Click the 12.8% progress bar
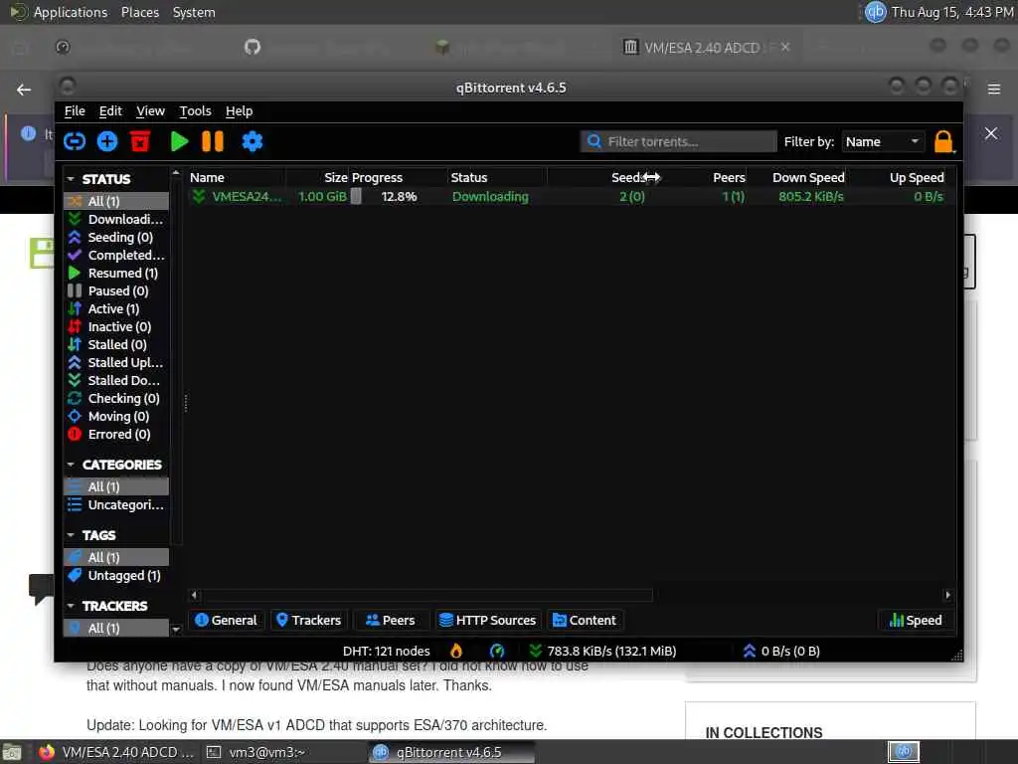Viewport: 1018px width, 764px height. point(398,196)
